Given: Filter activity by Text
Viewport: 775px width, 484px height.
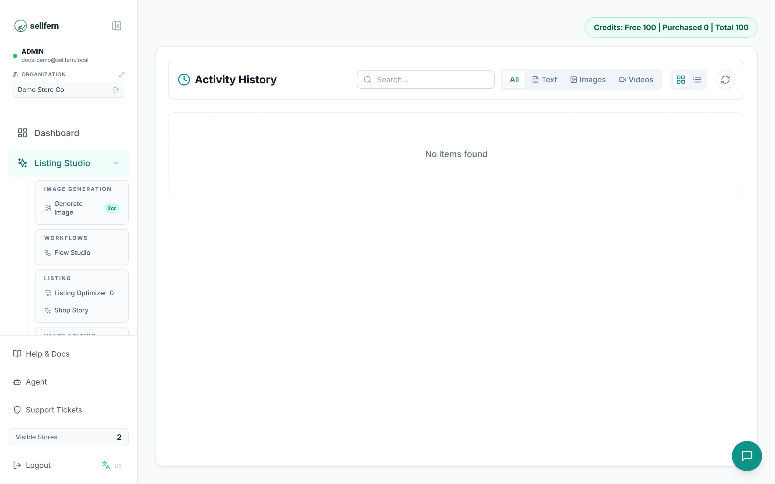Looking at the screenshot, I should pyautogui.click(x=544, y=80).
